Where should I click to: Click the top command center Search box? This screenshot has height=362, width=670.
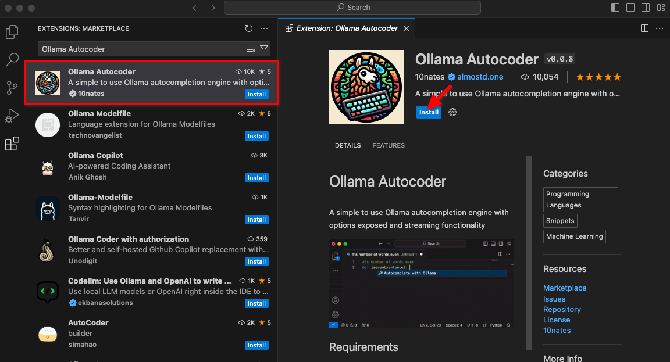[x=352, y=8]
